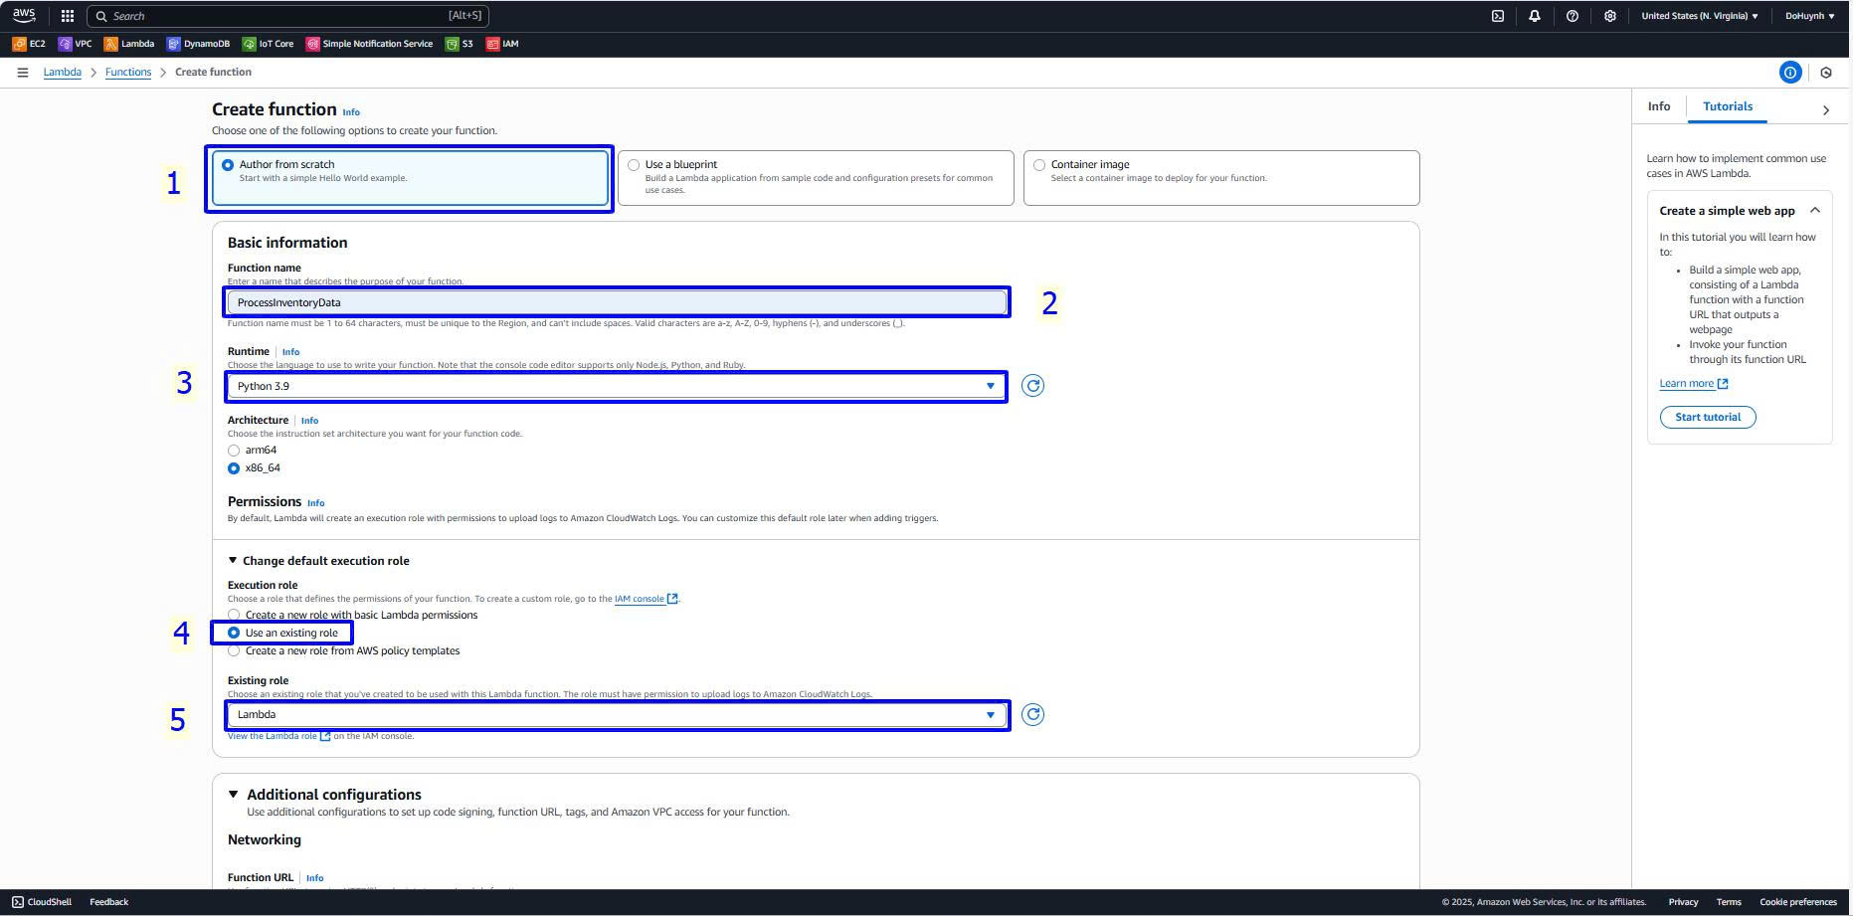
Task: Refresh the Existing role list
Action: [x=1032, y=715]
